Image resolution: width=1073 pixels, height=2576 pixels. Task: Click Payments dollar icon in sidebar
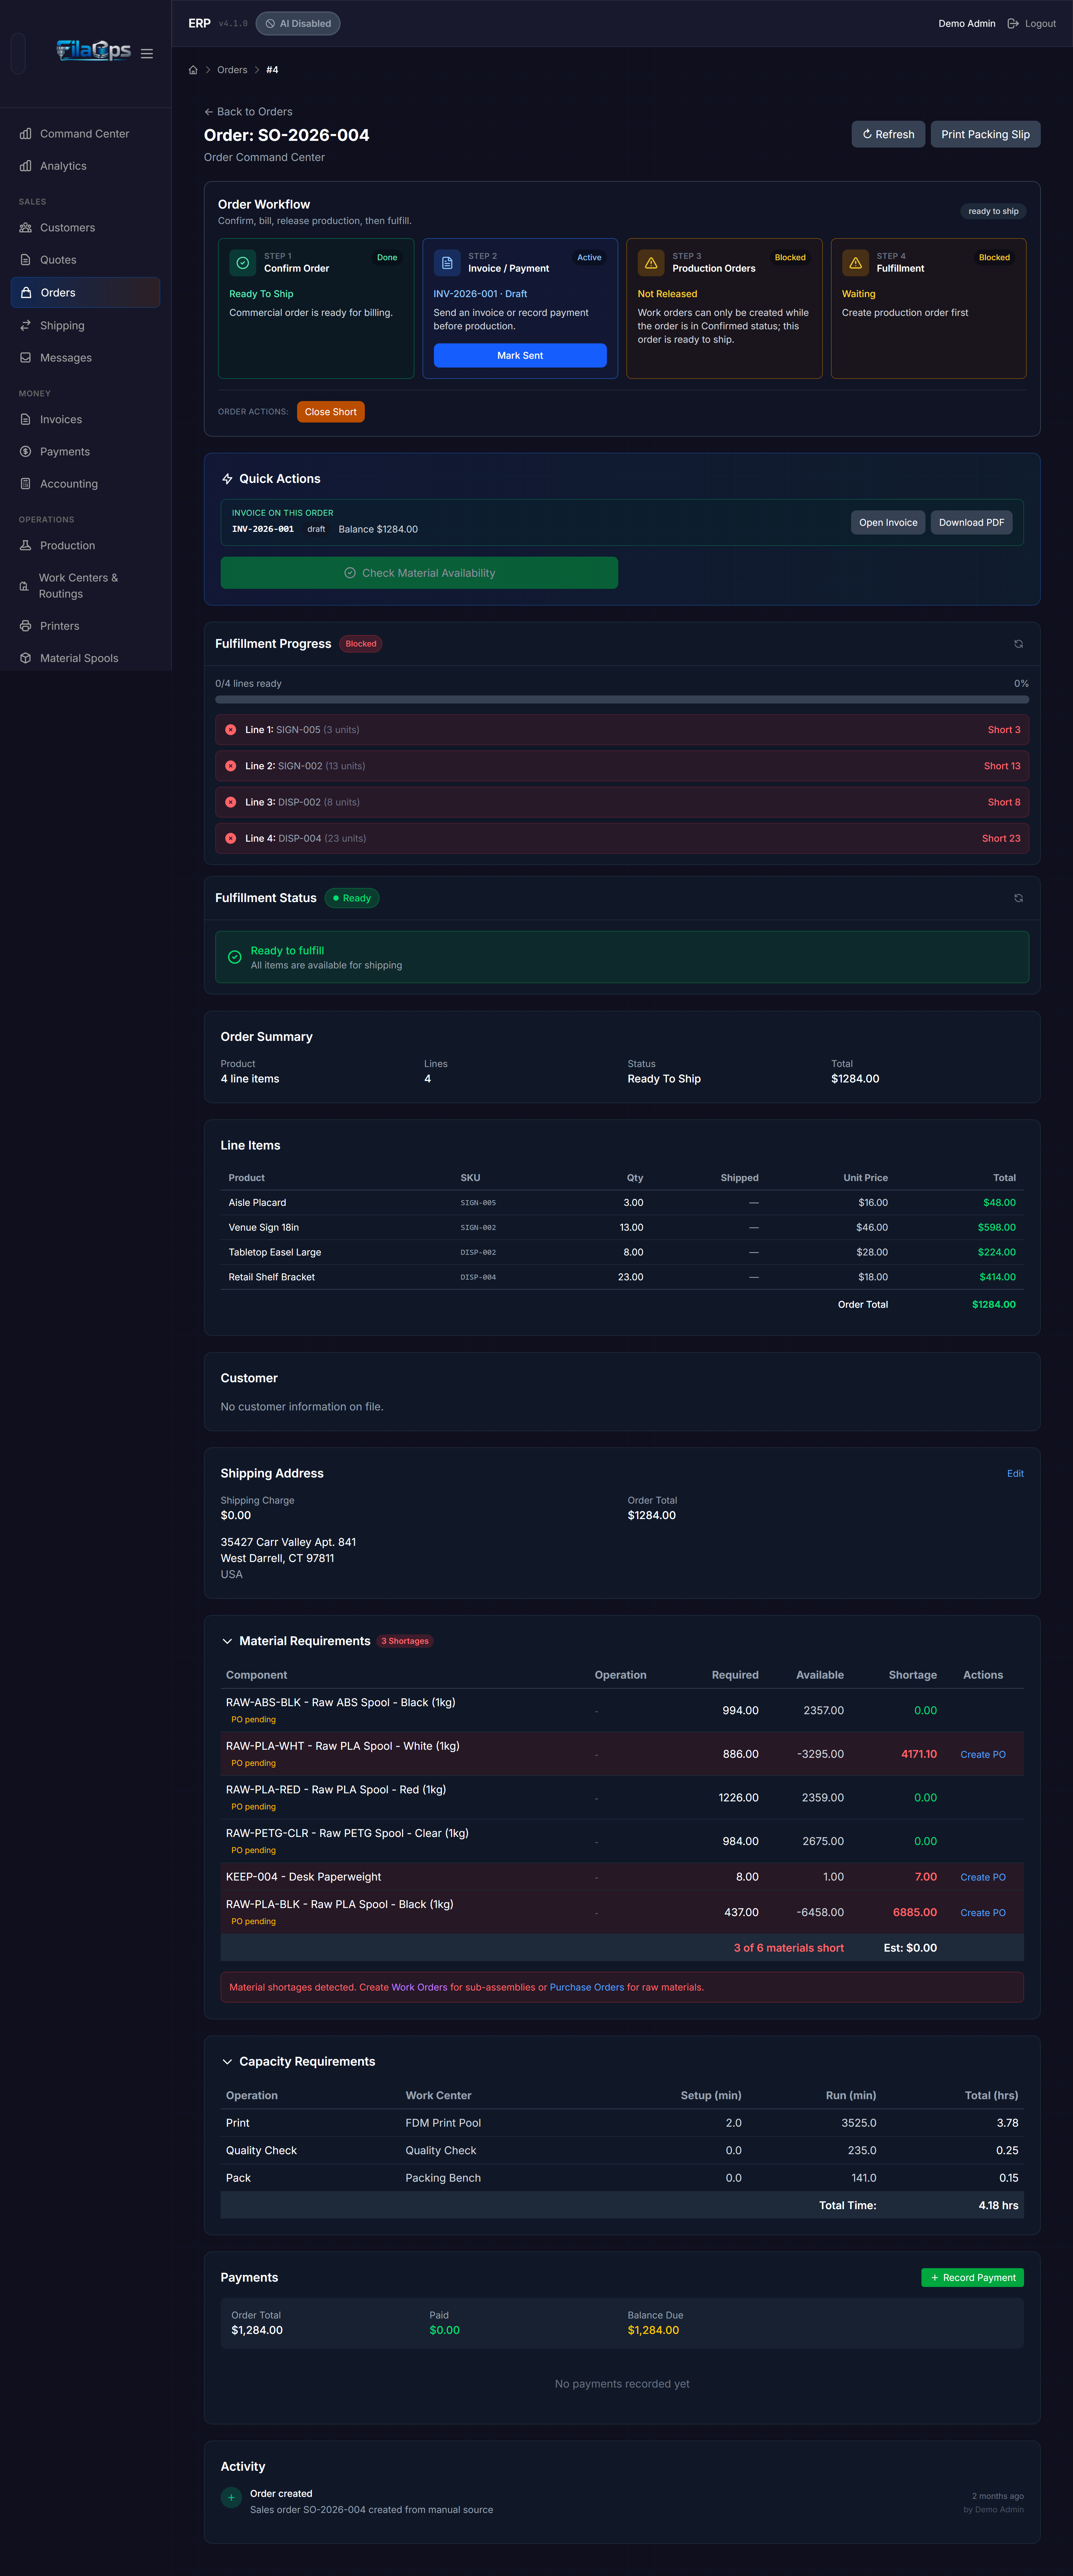coord(26,452)
